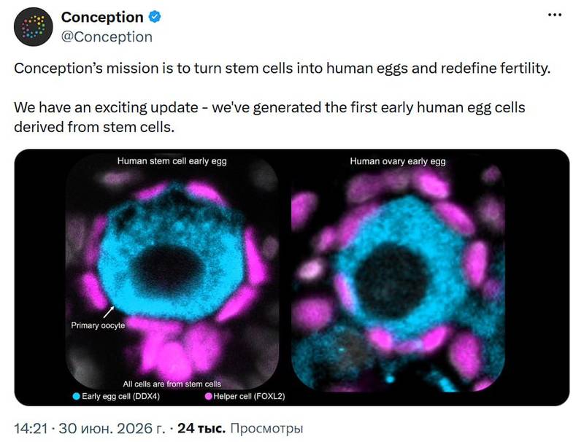Click the blue verified badge
Screen dimensions: 584x442
[155, 17]
